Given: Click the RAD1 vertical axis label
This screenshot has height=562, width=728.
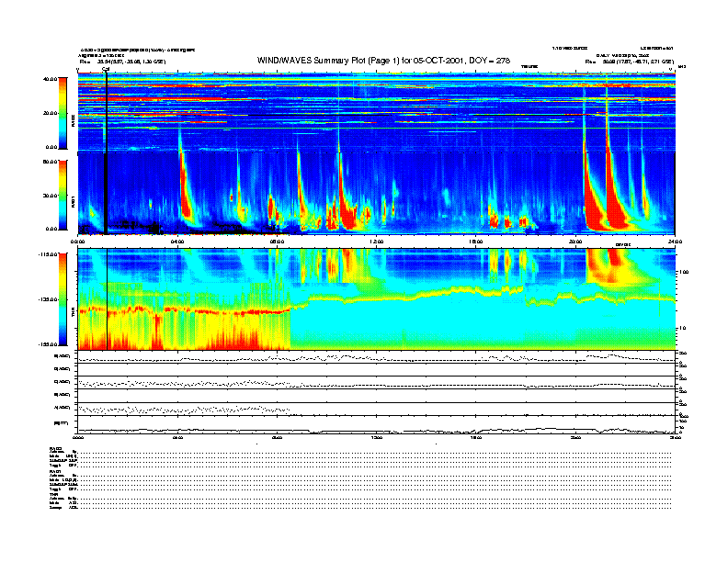Looking at the screenshot, I should click(x=73, y=202).
